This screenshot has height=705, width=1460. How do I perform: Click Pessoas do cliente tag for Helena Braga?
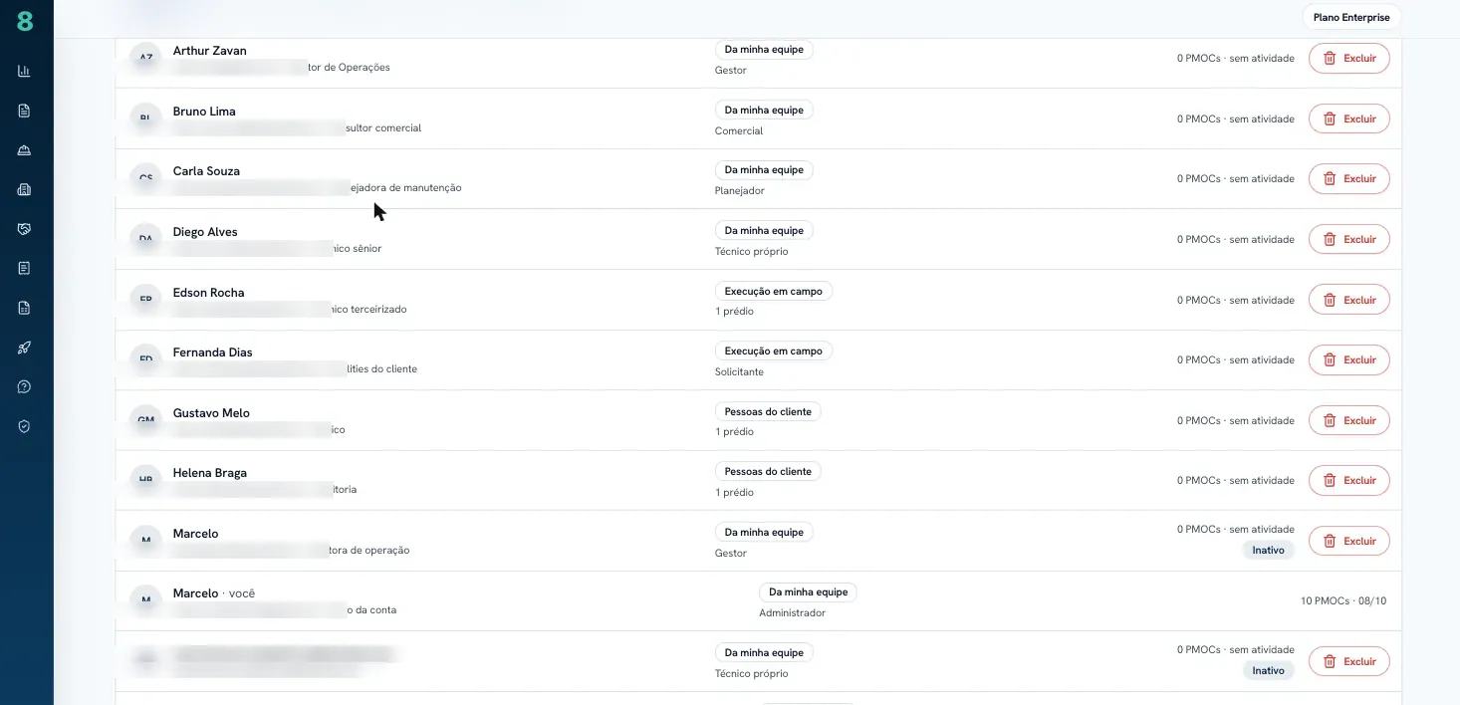pyautogui.click(x=768, y=471)
